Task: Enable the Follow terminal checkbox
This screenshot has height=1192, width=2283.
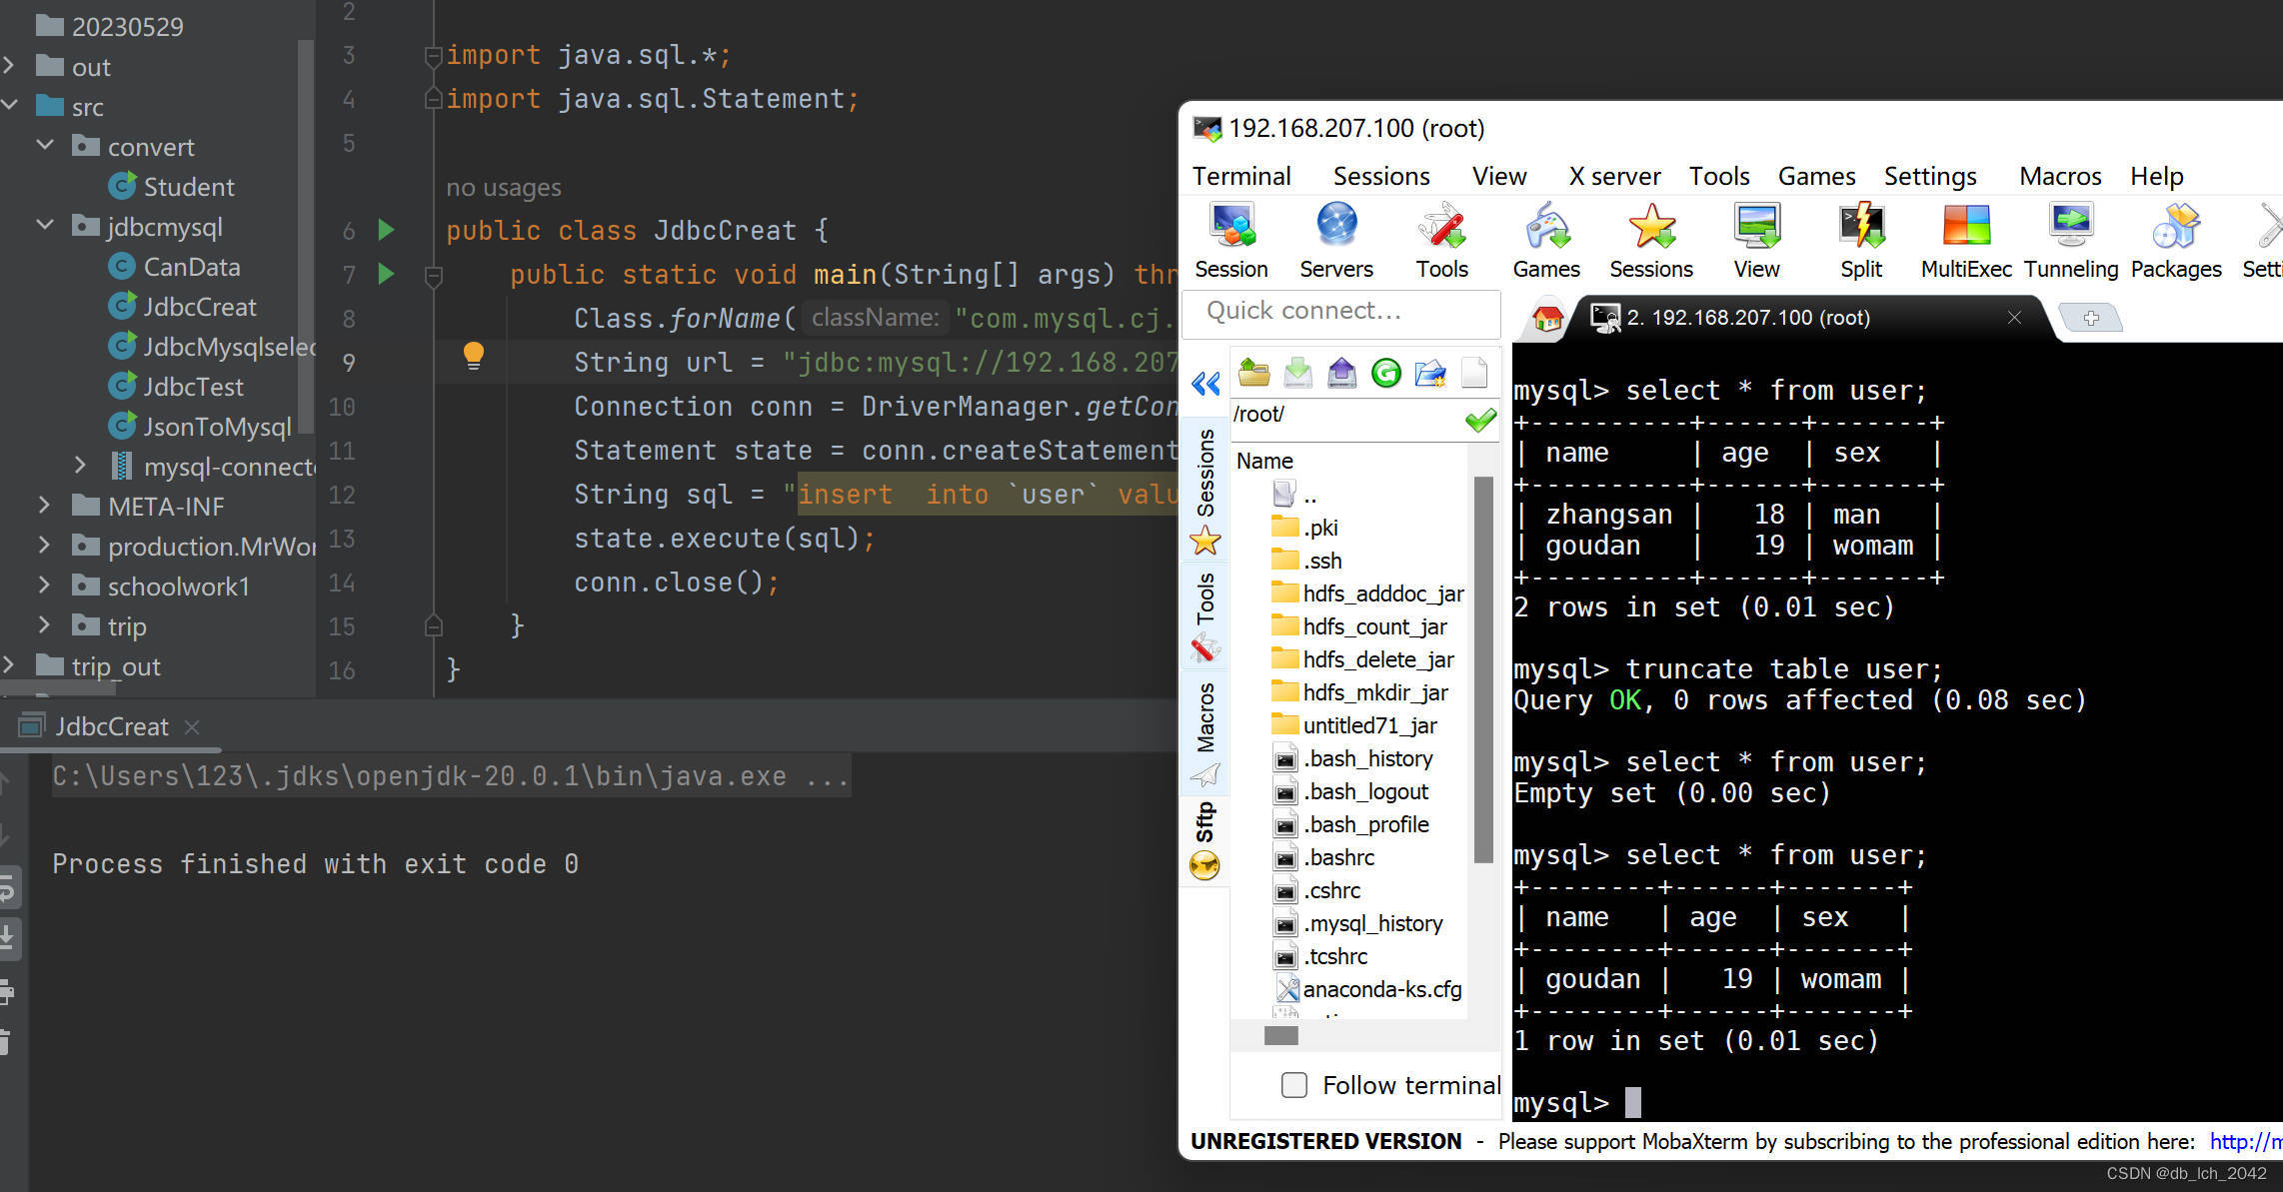Action: pyautogui.click(x=1294, y=1085)
